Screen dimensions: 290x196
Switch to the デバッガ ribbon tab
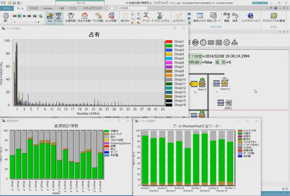pos(33,8)
